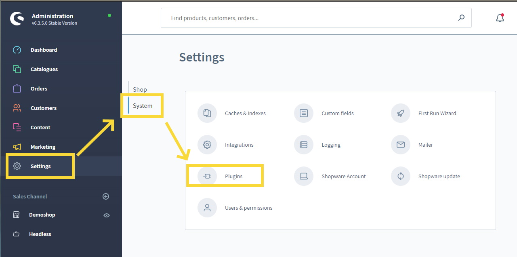The height and width of the screenshot is (257, 517).
Task: Click Shopware update text link
Action: (x=439, y=176)
